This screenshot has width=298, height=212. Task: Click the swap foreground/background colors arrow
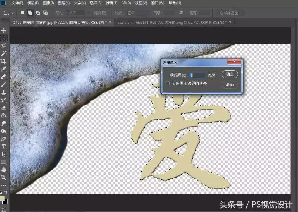click(6, 192)
